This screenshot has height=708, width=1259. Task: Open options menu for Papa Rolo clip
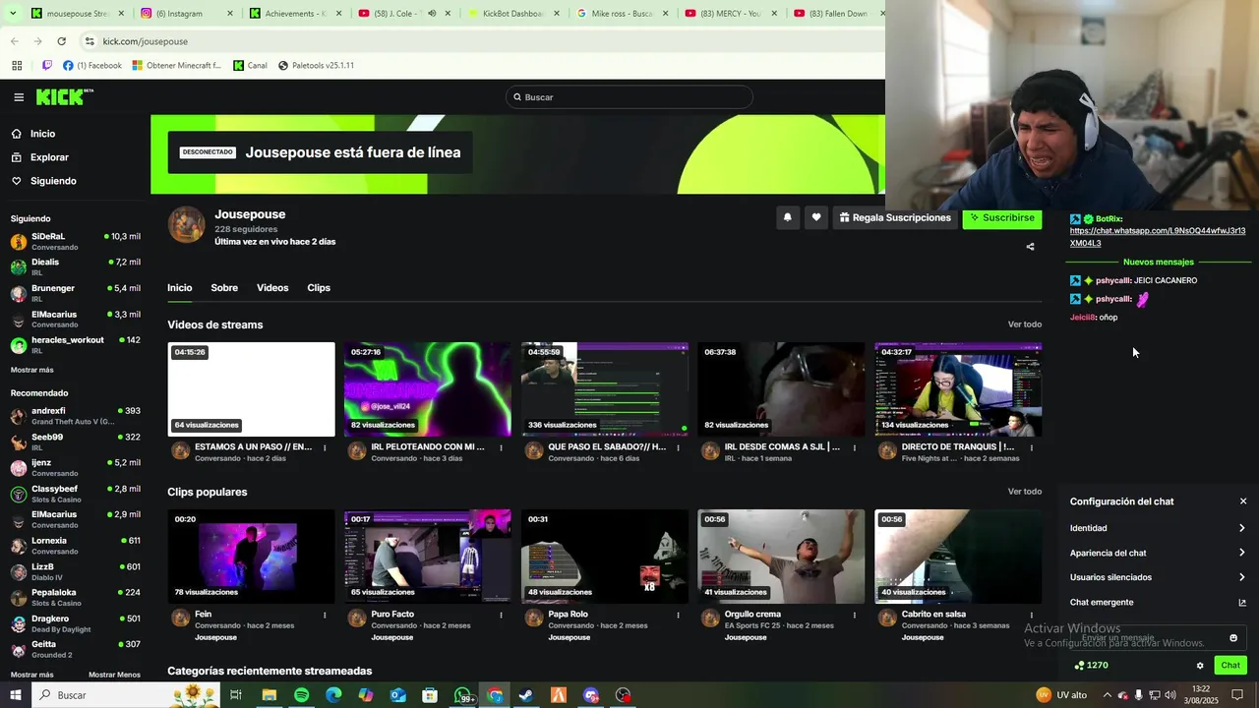(x=678, y=615)
